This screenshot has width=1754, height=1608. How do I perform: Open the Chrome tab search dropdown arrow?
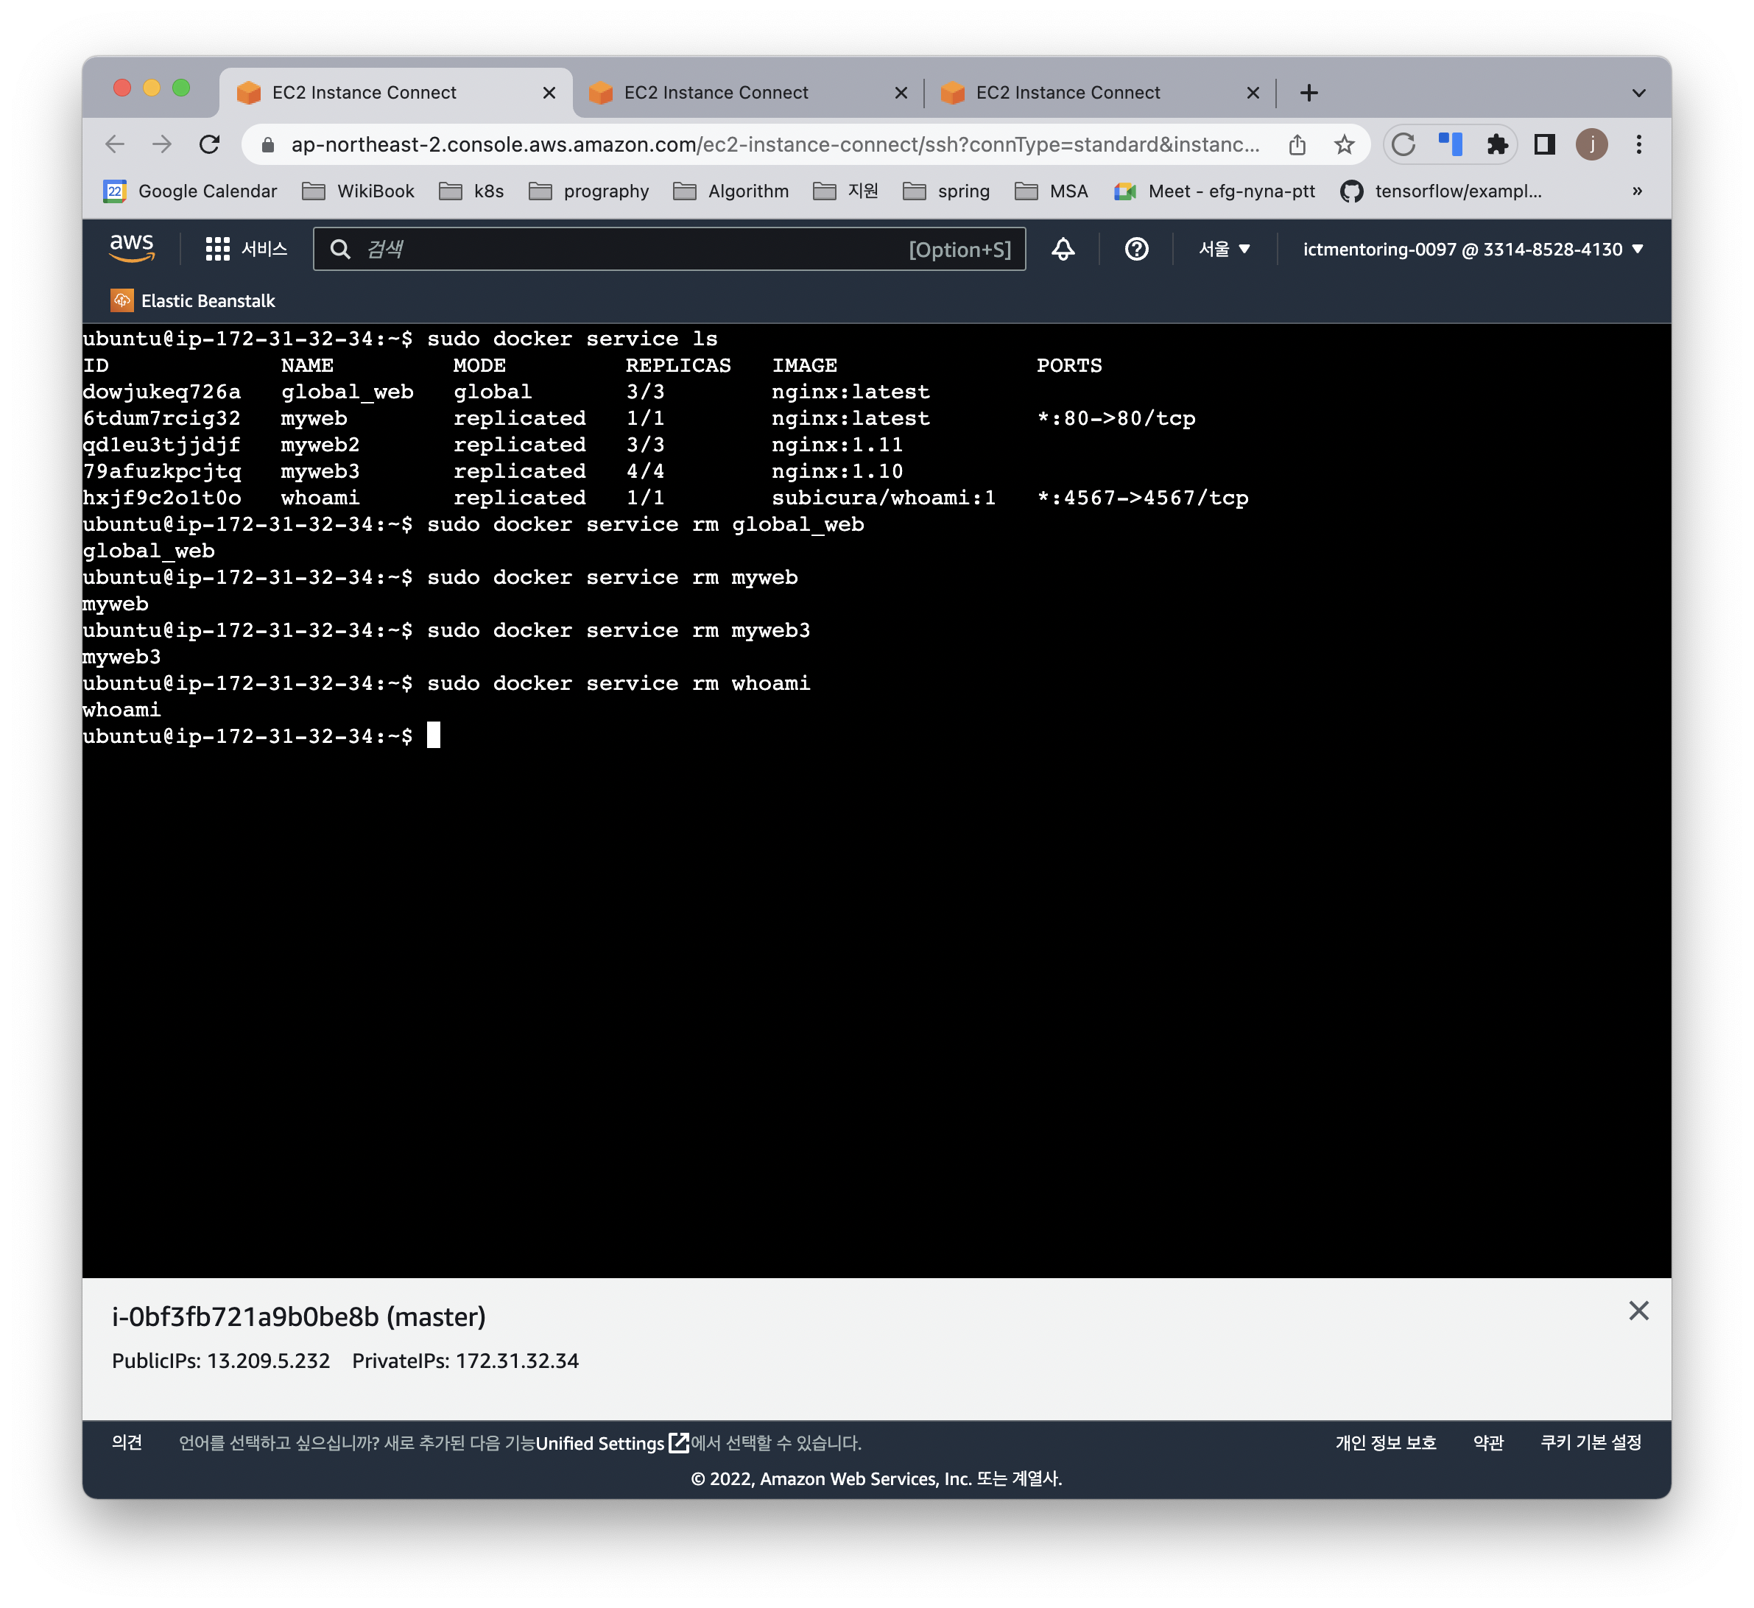coord(1638,93)
